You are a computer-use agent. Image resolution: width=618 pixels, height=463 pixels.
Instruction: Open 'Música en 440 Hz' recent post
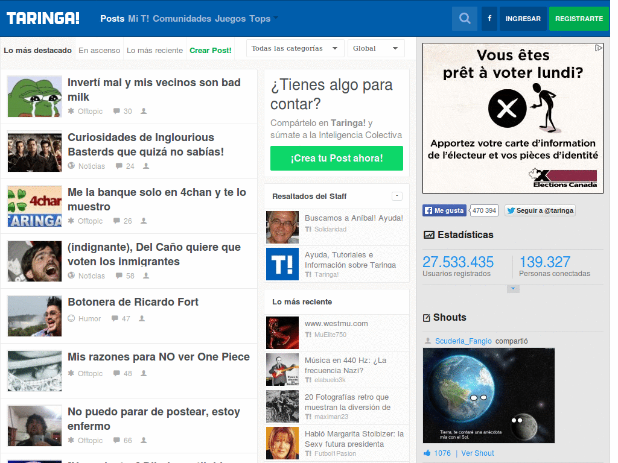[345, 365]
